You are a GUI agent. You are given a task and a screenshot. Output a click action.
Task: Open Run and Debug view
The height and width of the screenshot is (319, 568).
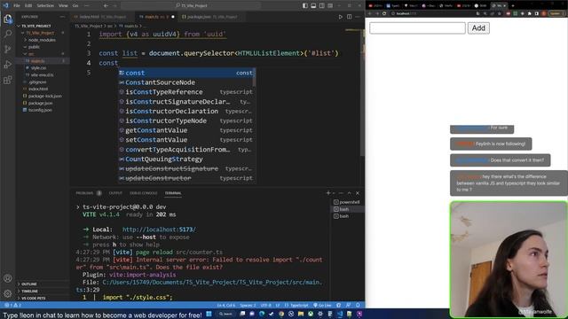tap(8, 65)
